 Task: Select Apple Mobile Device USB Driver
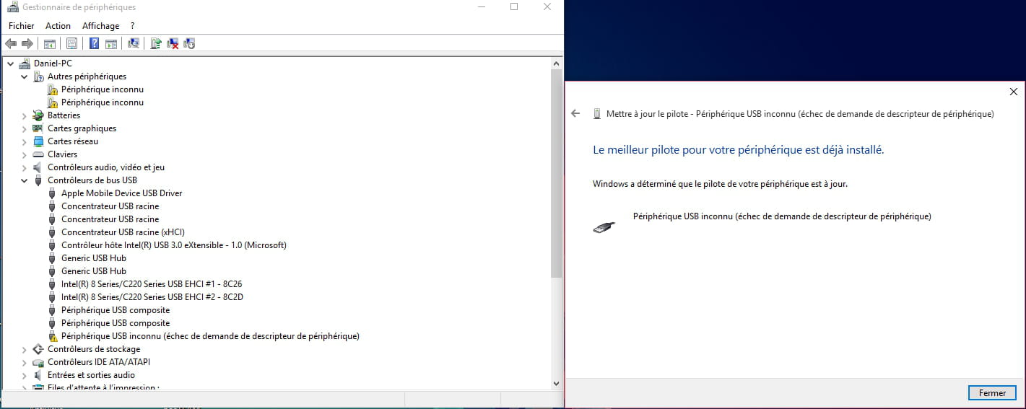(121, 193)
